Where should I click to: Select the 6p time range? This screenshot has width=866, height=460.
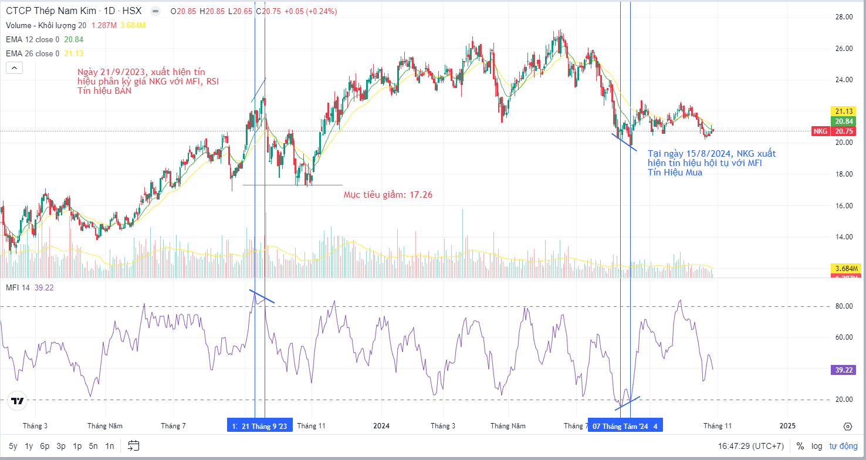tap(45, 446)
